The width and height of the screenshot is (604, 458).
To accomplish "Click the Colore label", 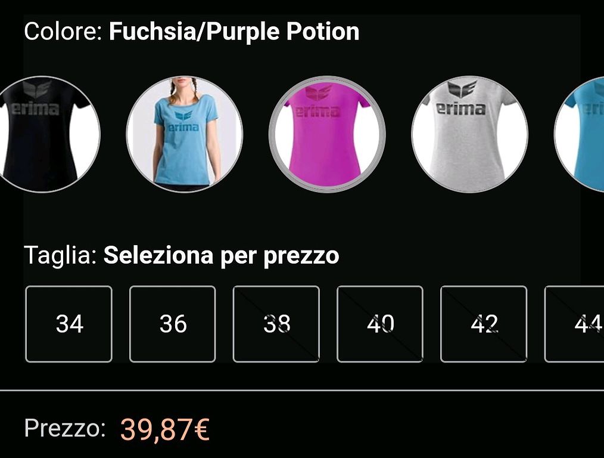I will 63,31.
